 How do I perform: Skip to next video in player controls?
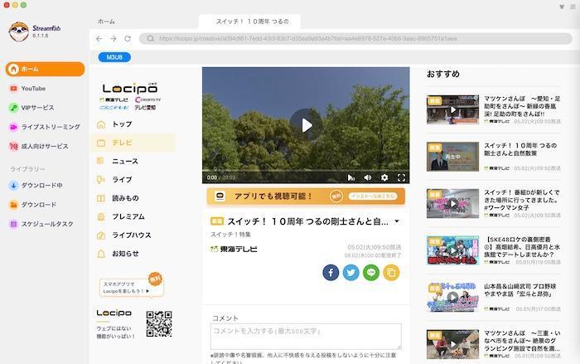[350, 177]
